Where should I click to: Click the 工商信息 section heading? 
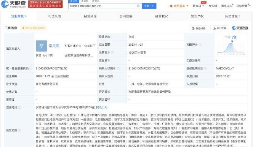point(11,28)
